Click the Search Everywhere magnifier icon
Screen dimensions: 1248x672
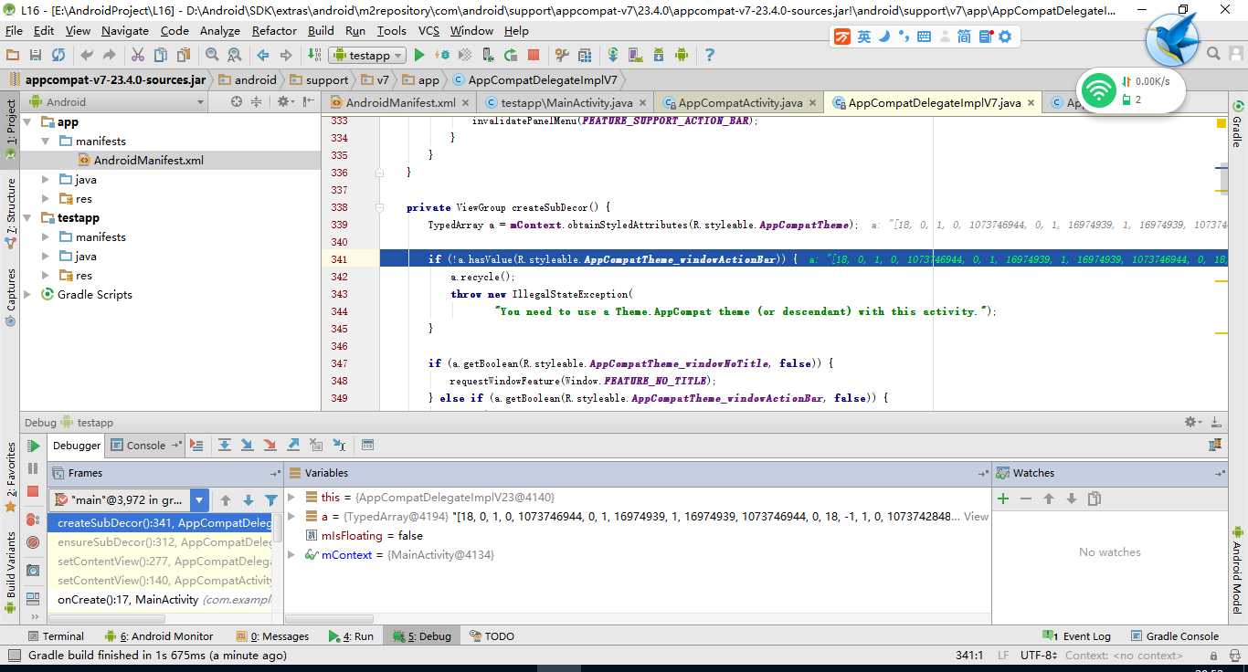point(1214,54)
